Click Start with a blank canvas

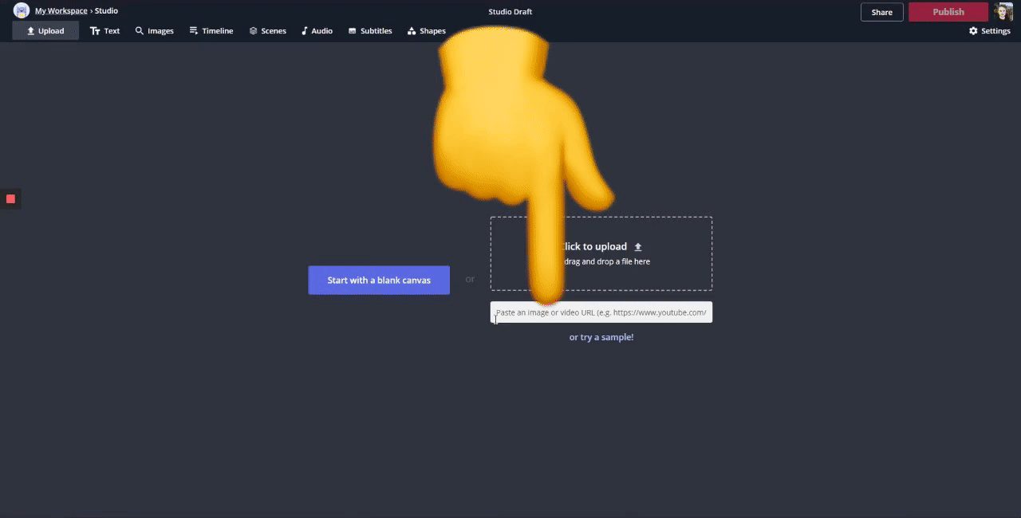379,281
